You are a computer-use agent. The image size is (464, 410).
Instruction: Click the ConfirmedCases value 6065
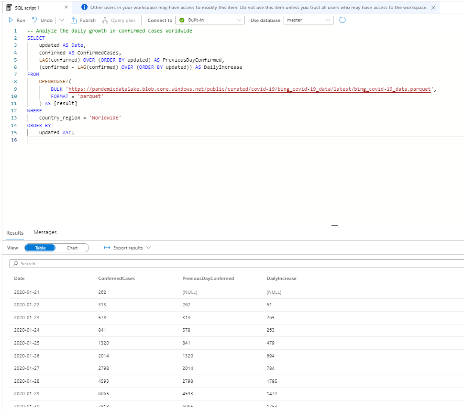click(104, 393)
